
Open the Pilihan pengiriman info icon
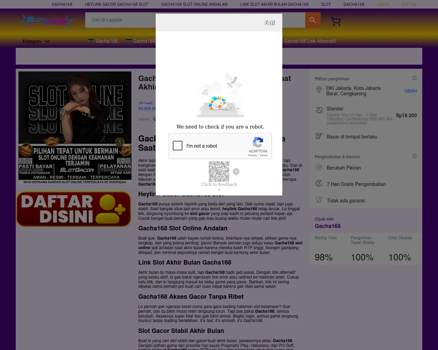click(x=414, y=78)
